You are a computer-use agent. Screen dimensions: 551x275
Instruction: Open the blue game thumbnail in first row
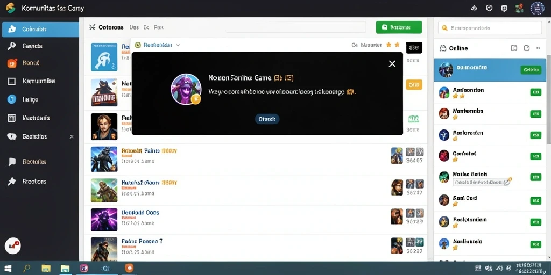(104, 57)
